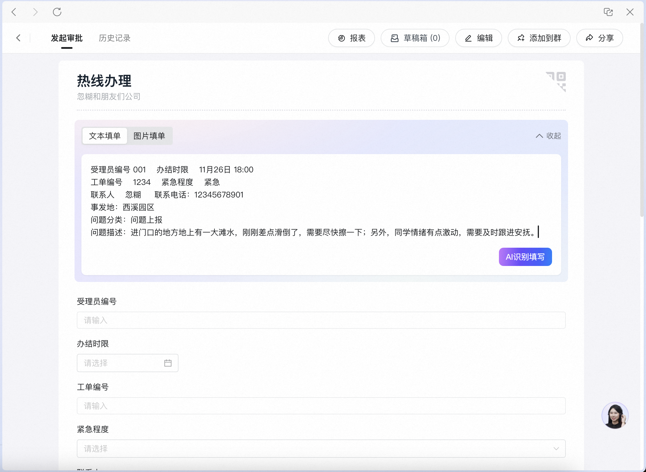Open in new window icon
646x472 pixels.
pyautogui.click(x=608, y=12)
